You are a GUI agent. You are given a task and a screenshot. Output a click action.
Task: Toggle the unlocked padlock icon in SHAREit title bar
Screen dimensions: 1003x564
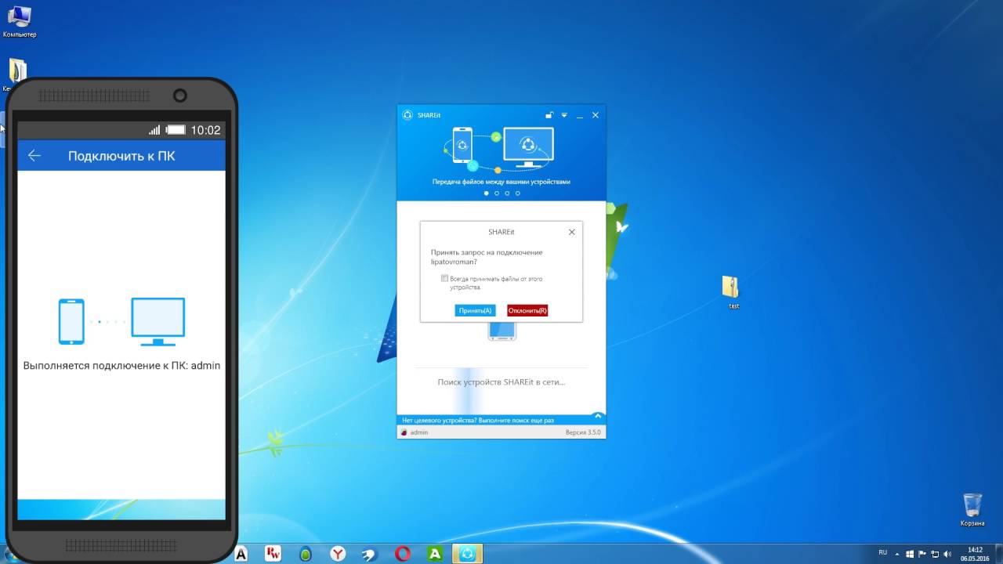click(x=550, y=115)
